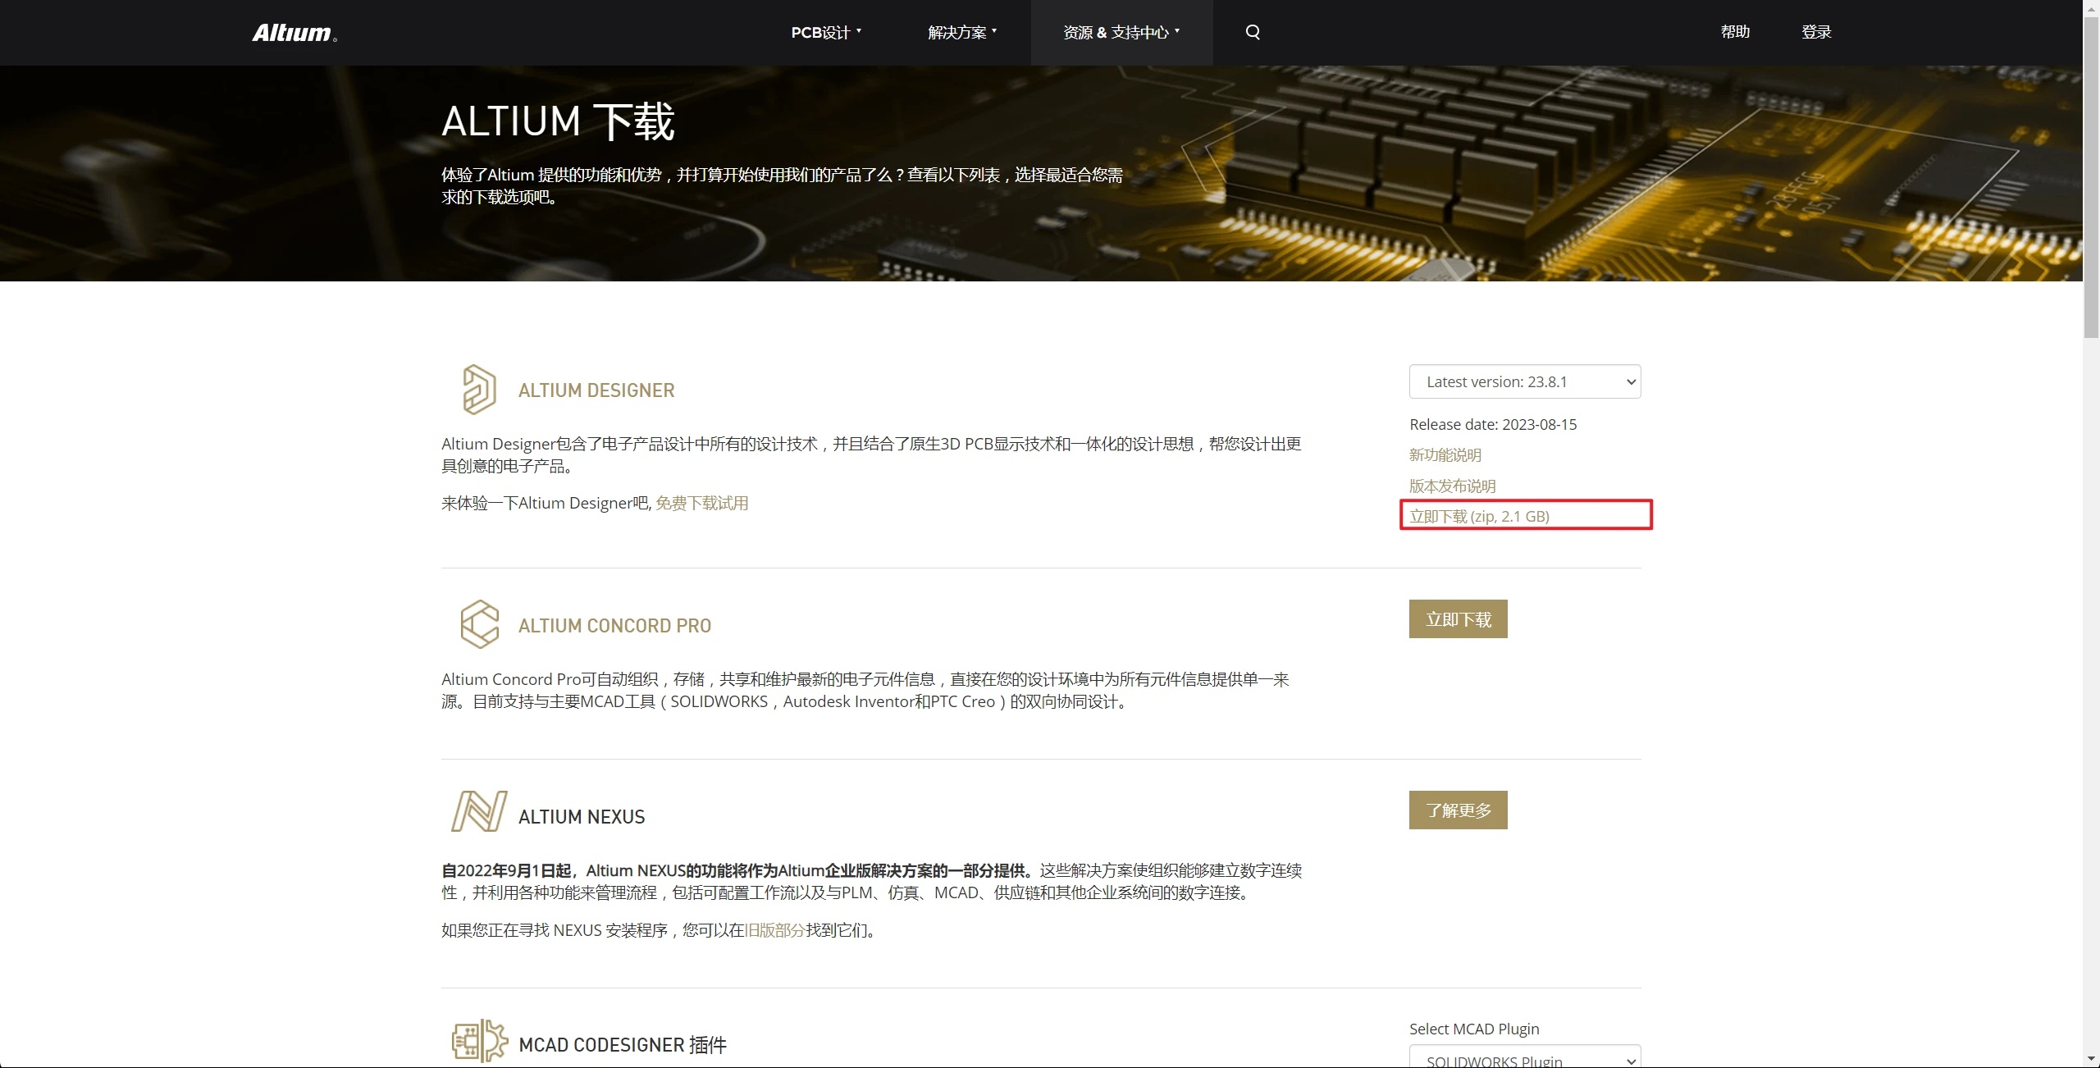Screen dimensions: 2100x1068
Task: Click the Altium Nexus N logo icon
Action: click(480, 811)
